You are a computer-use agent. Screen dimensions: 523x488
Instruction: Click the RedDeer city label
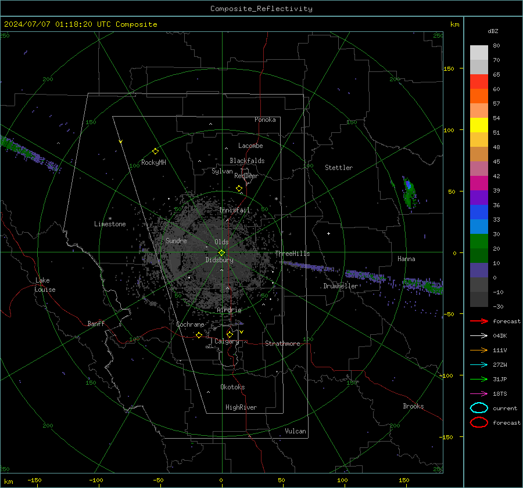246,176
